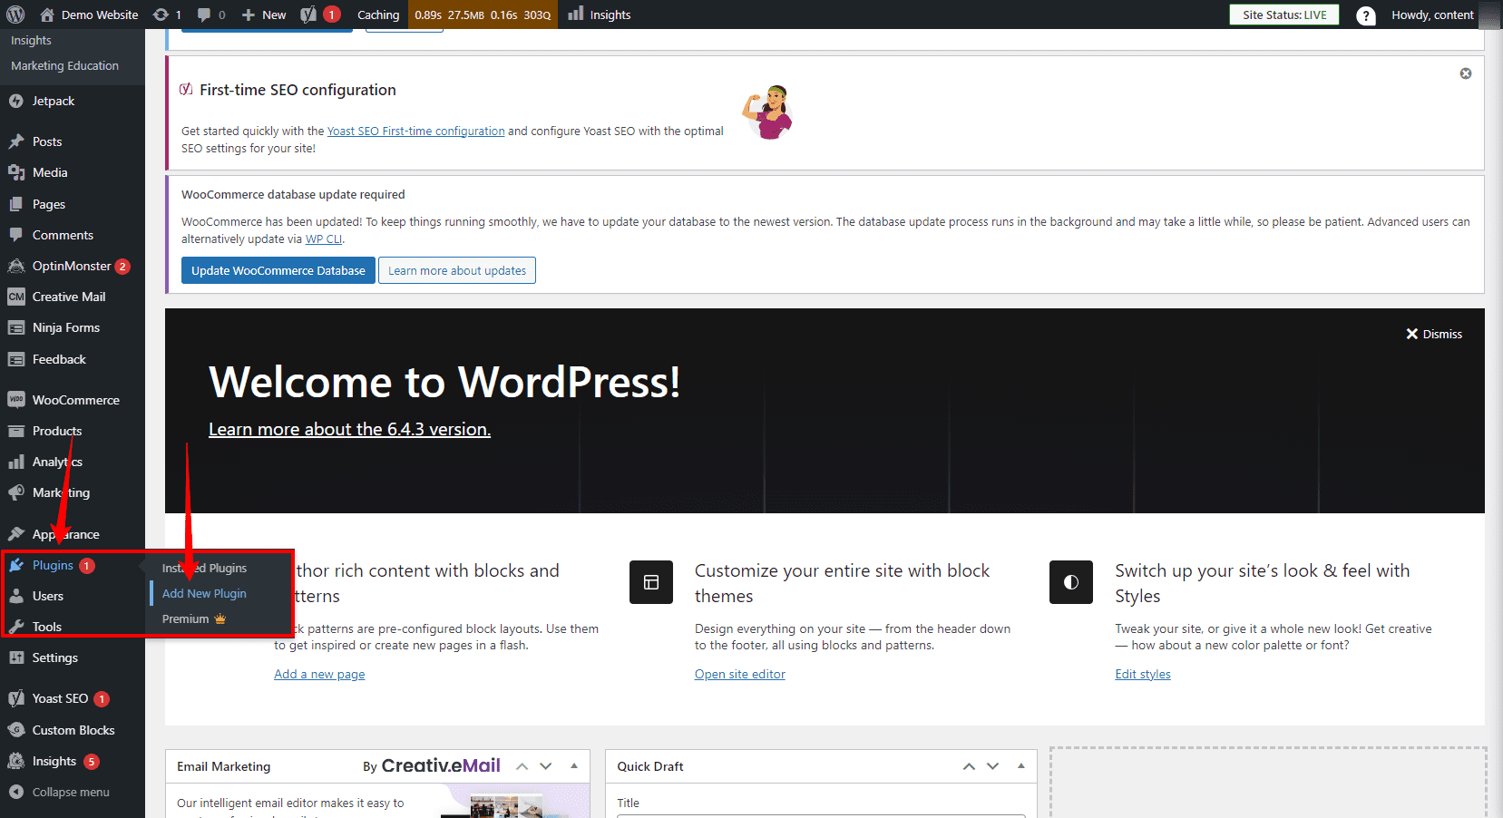Screen dimensions: 1503x818
Task: Select Add New Plugin from submenu
Action: 204,593
